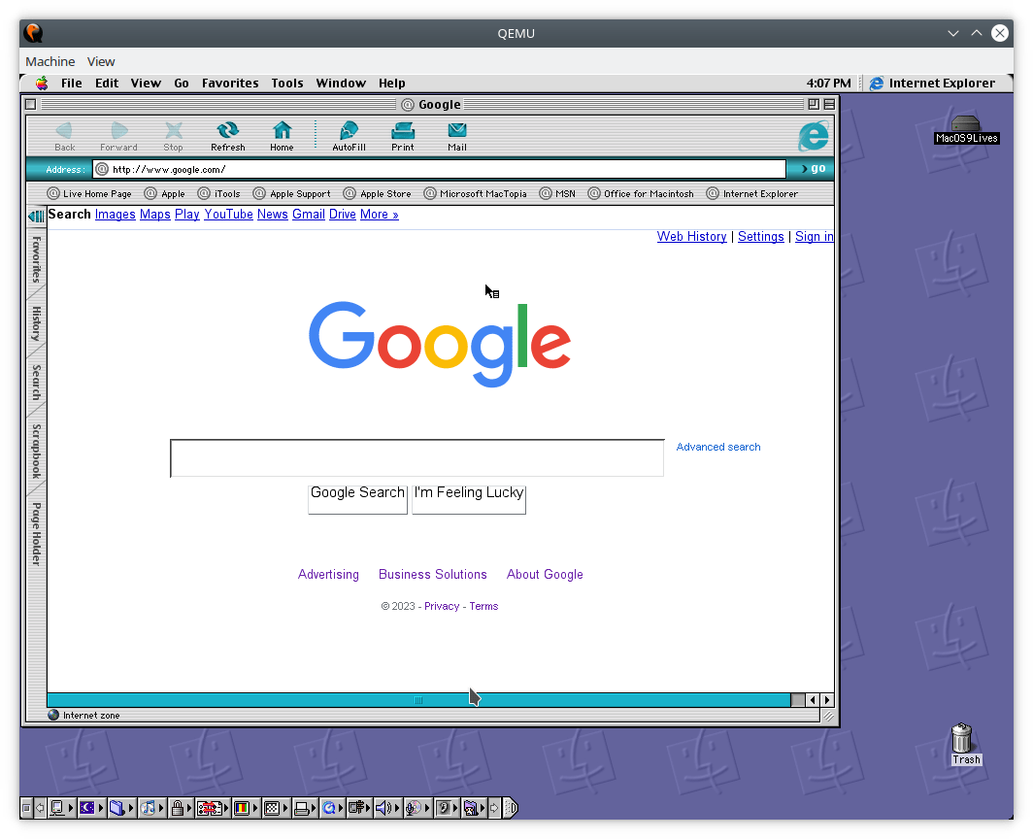Click the spinning Internet Explorer logo
Viewport: 1033px width, 839px height.
point(813,137)
